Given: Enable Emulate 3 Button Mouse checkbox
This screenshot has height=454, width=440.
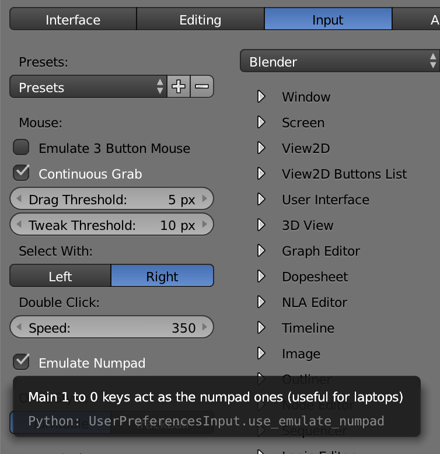Looking at the screenshot, I should tap(22, 148).
